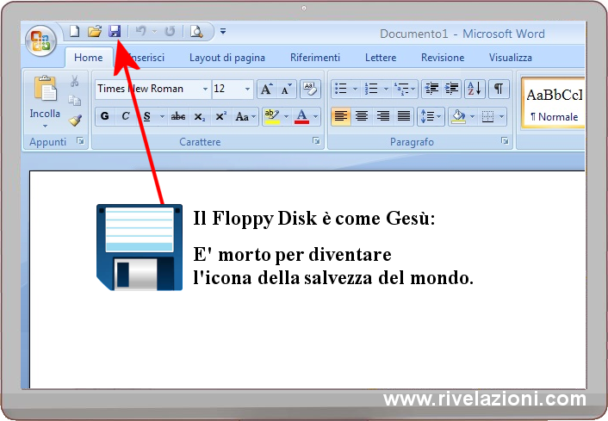Expand the font size 12 dropdown
Viewport: 608px width, 421px height.
248,89
